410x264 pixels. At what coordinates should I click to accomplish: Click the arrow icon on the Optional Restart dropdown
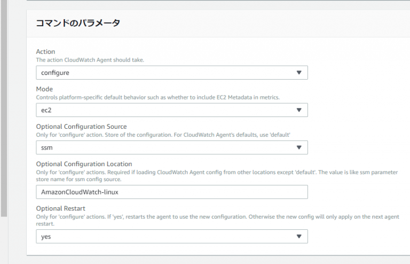click(299, 236)
